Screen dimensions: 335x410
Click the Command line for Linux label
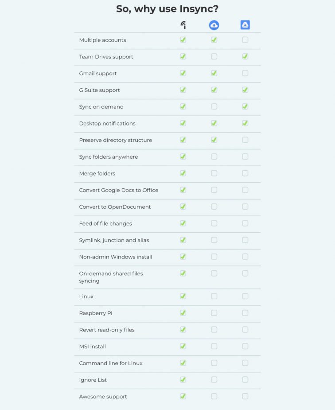click(111, 363)
